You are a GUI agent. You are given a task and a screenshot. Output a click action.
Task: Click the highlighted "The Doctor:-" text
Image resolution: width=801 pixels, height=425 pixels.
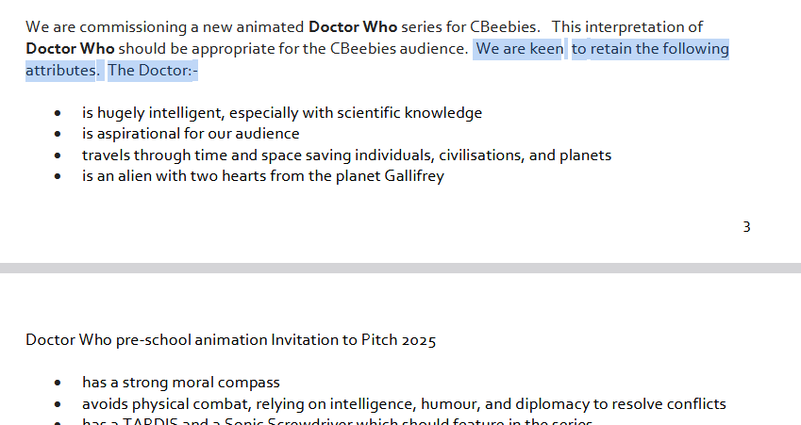point(152,71)
